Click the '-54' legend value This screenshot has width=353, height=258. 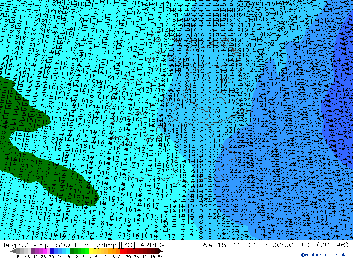17,257
